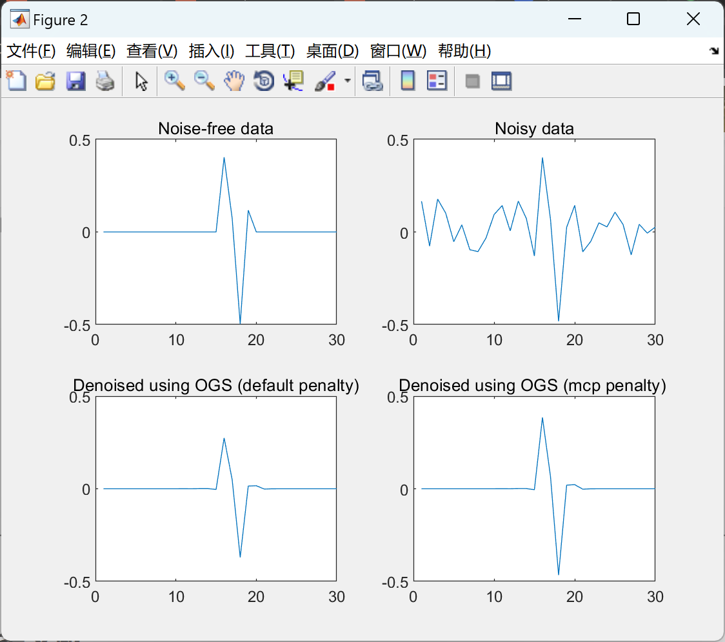Open the 编辑(E) menu
The width and height of the screenshot is (725, 642).
coord(91,51)
